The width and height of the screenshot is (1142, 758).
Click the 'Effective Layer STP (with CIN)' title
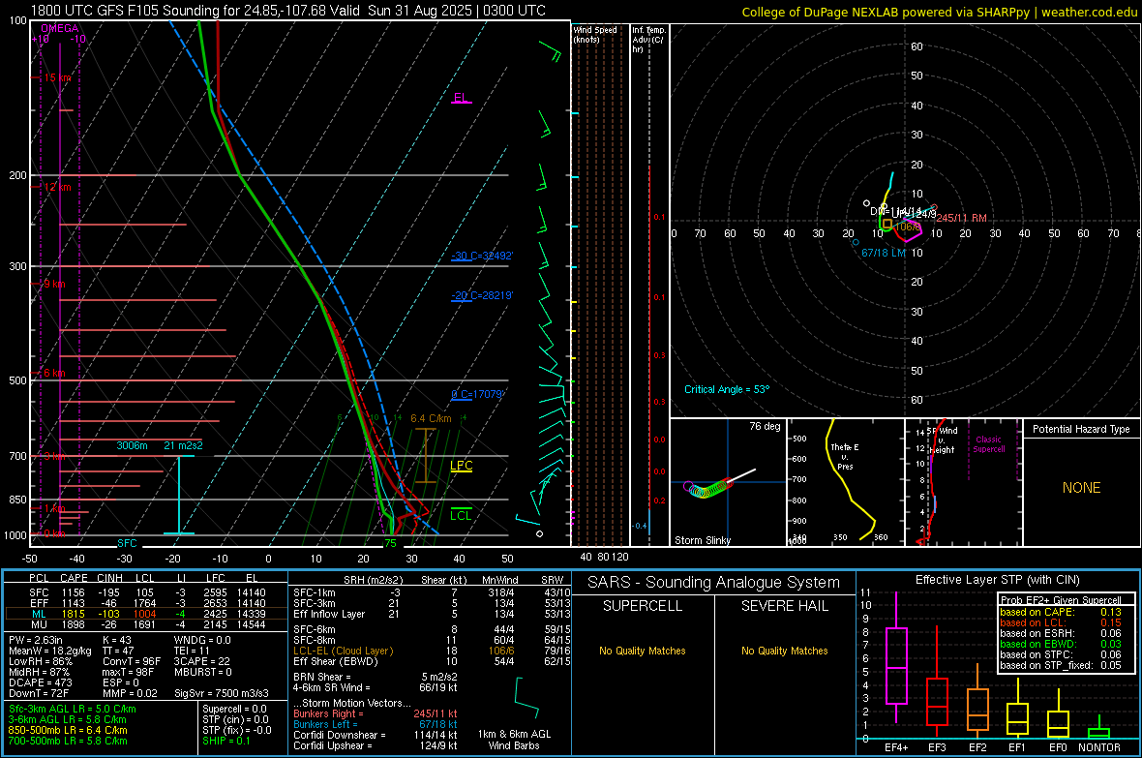pos(997,580)
